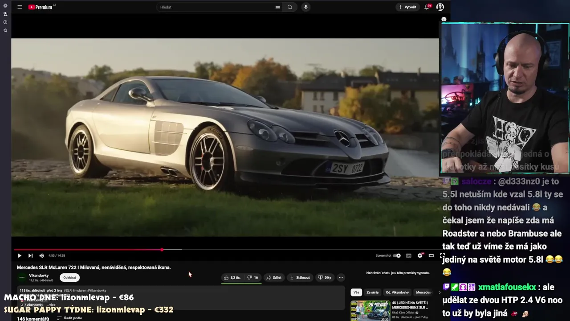570x321 pixels.
Task: Open the notifications bell
Action: pyautogui.click(x=427, y=7)
